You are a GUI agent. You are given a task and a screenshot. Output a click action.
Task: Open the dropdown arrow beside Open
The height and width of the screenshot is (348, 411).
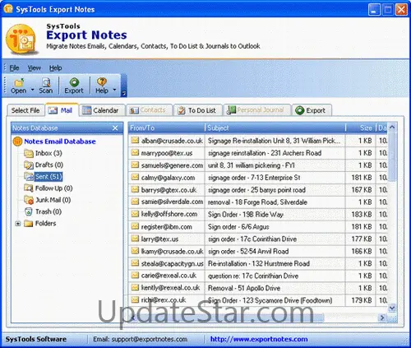click(32, 90)
